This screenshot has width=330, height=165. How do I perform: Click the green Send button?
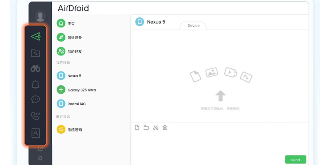(x=295, y=159)
